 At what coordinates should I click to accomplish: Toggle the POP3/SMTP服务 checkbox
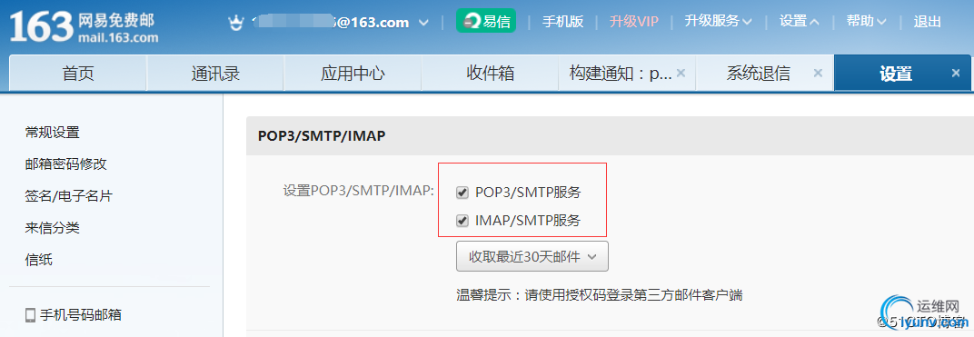[x=462, y=193]
